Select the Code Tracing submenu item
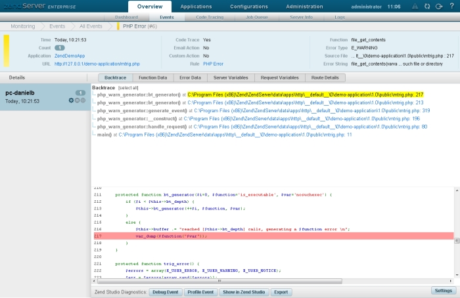The height and width of the screenshot is (298, 460). click(210, 16)
